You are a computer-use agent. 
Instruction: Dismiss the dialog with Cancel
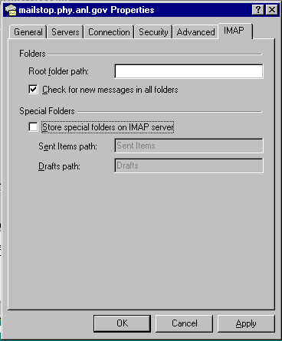pos(184,323)
